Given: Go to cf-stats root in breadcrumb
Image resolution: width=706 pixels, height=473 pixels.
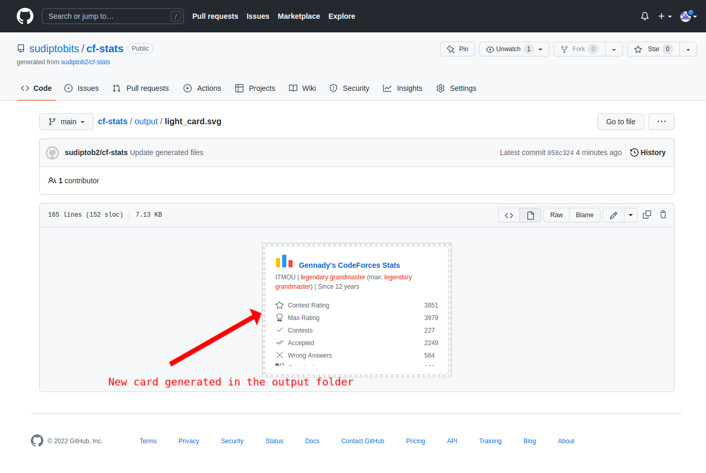Looking at the screenshot, I should tap(113, 121).
